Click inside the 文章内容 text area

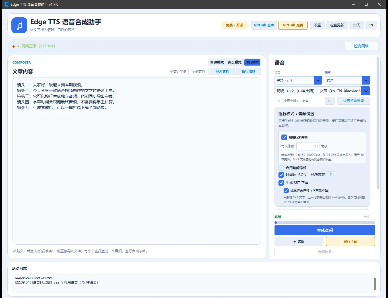(x=137, y=161)
